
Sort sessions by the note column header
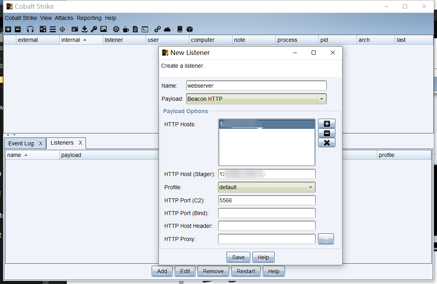[x=254, y=40]
